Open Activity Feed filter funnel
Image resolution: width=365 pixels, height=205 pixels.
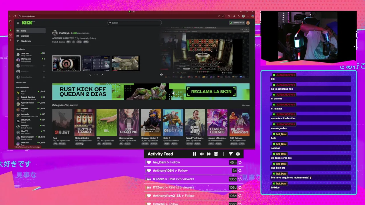point(231,154)
